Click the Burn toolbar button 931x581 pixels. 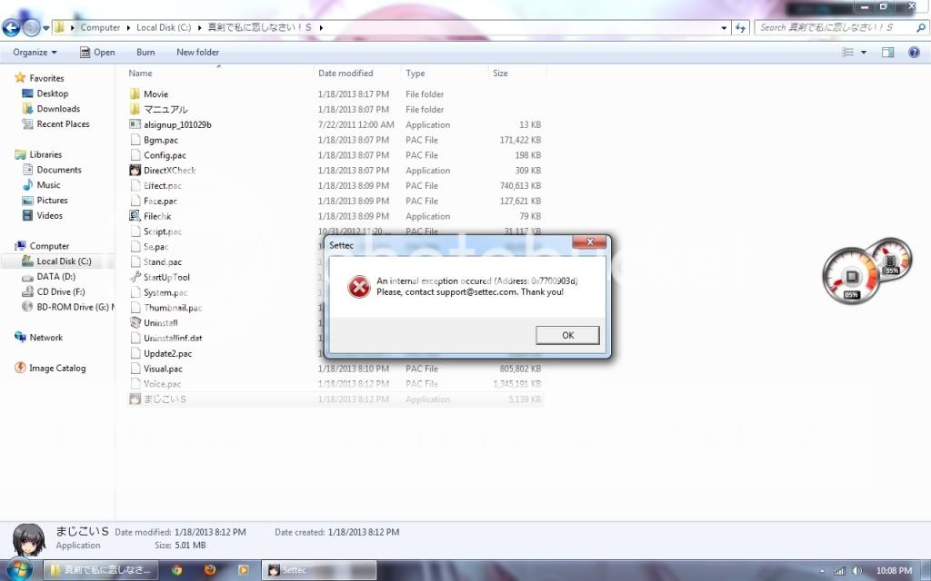tap(145, 53)
